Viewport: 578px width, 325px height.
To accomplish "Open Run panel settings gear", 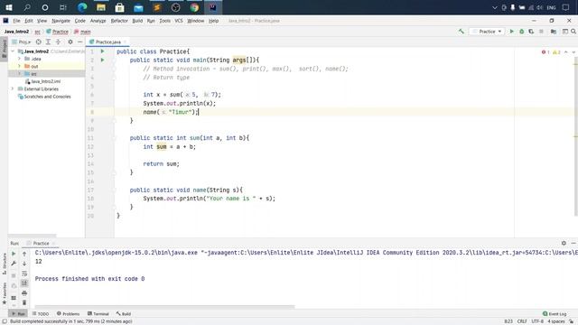I will [x=564, y=243].
